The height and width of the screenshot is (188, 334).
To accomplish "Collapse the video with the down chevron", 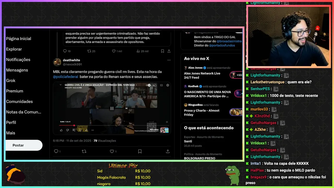I will click(61, 85).
